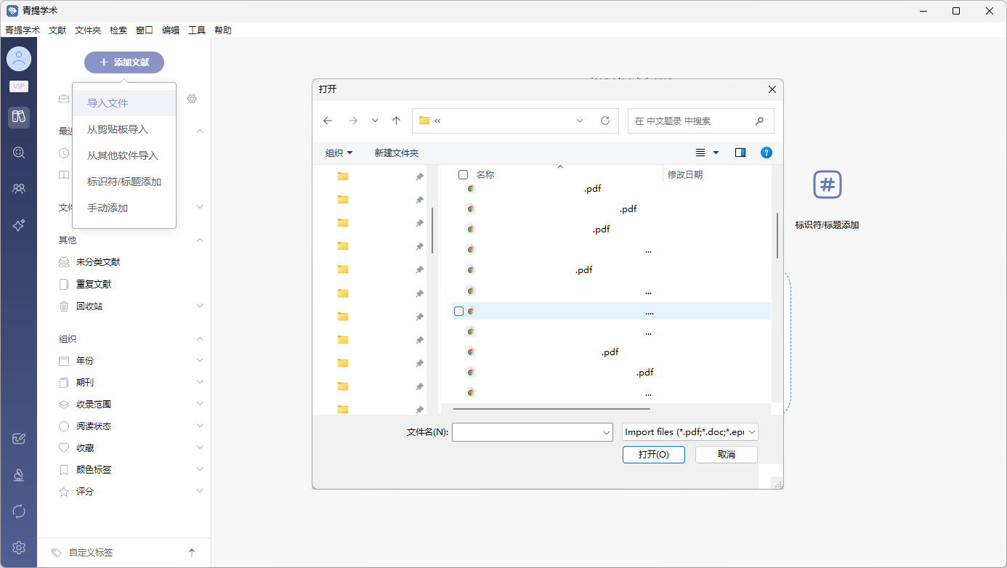Open recent locations chevron in dialog
The image size is (1007, 568).
point(375,121)
